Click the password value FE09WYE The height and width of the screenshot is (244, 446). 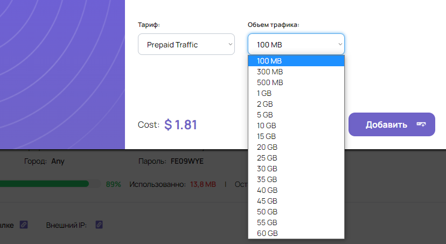187,161
